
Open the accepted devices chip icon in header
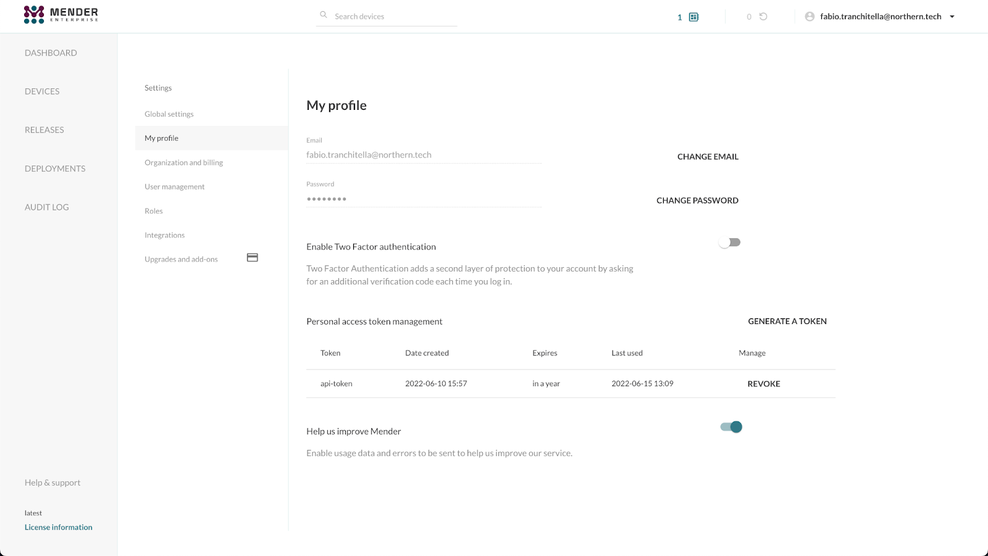[693, 17]
